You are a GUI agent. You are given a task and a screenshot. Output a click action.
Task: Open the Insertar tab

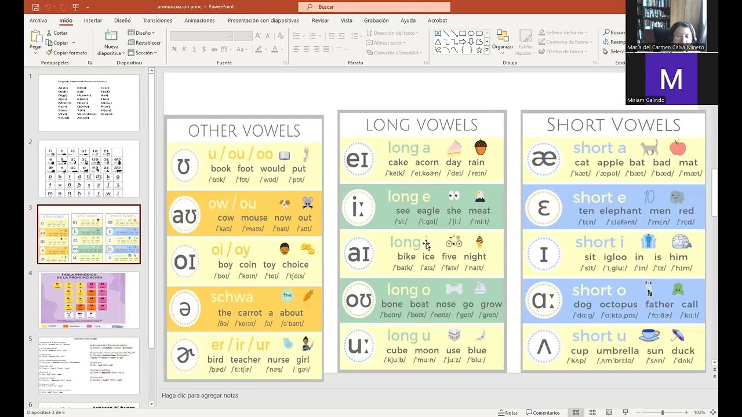click(93, 20)
